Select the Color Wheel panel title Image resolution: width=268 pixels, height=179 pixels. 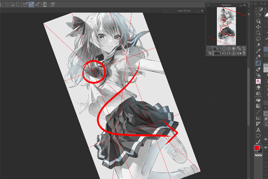[x=184, y=10]
